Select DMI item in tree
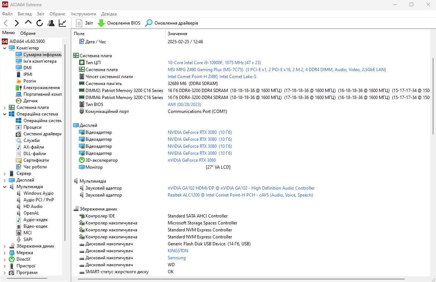 click(28, 68)
